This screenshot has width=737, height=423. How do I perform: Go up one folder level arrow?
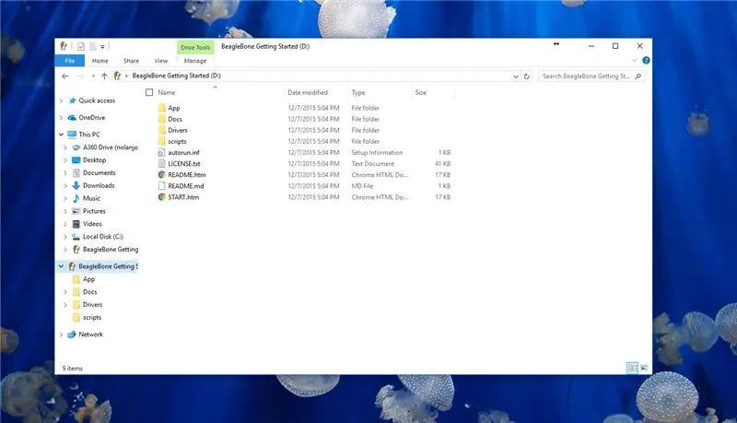point(104,76)
